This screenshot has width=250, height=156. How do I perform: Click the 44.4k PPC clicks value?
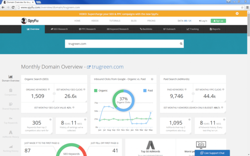210,96
